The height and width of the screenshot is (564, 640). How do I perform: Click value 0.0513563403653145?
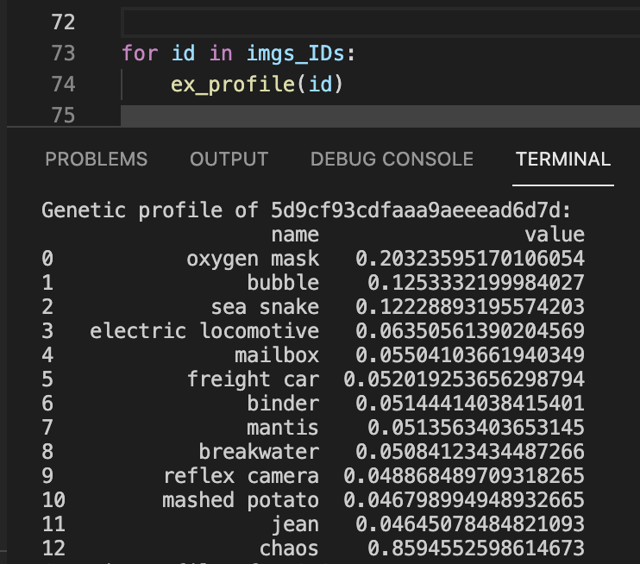[x=476, y=428]
